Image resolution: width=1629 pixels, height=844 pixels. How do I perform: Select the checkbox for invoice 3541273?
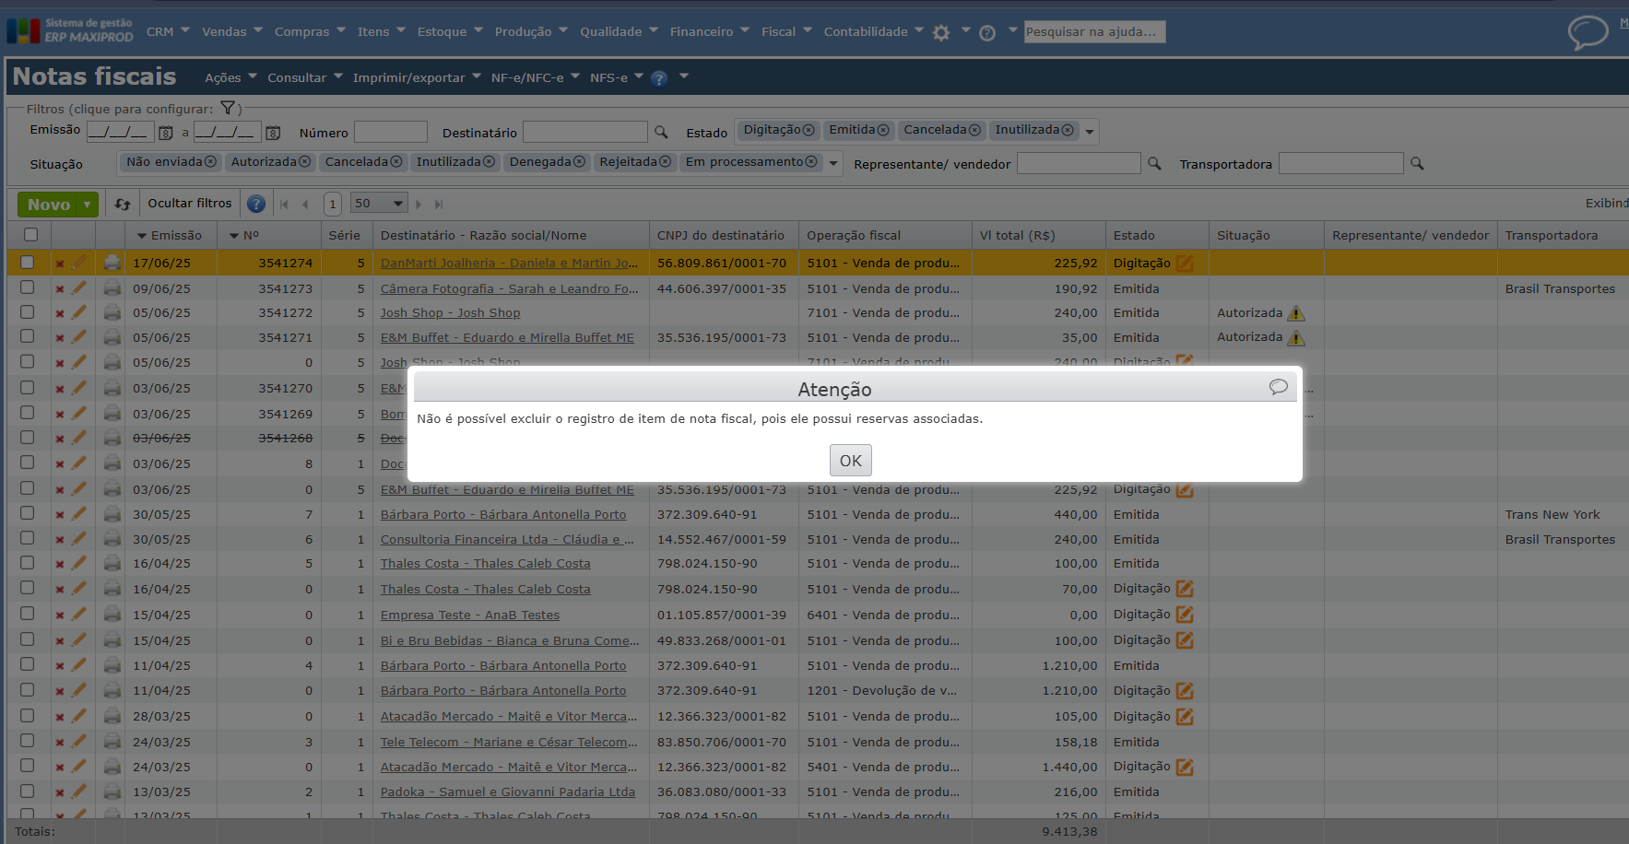pyautogui.click(x=28, y=287)
